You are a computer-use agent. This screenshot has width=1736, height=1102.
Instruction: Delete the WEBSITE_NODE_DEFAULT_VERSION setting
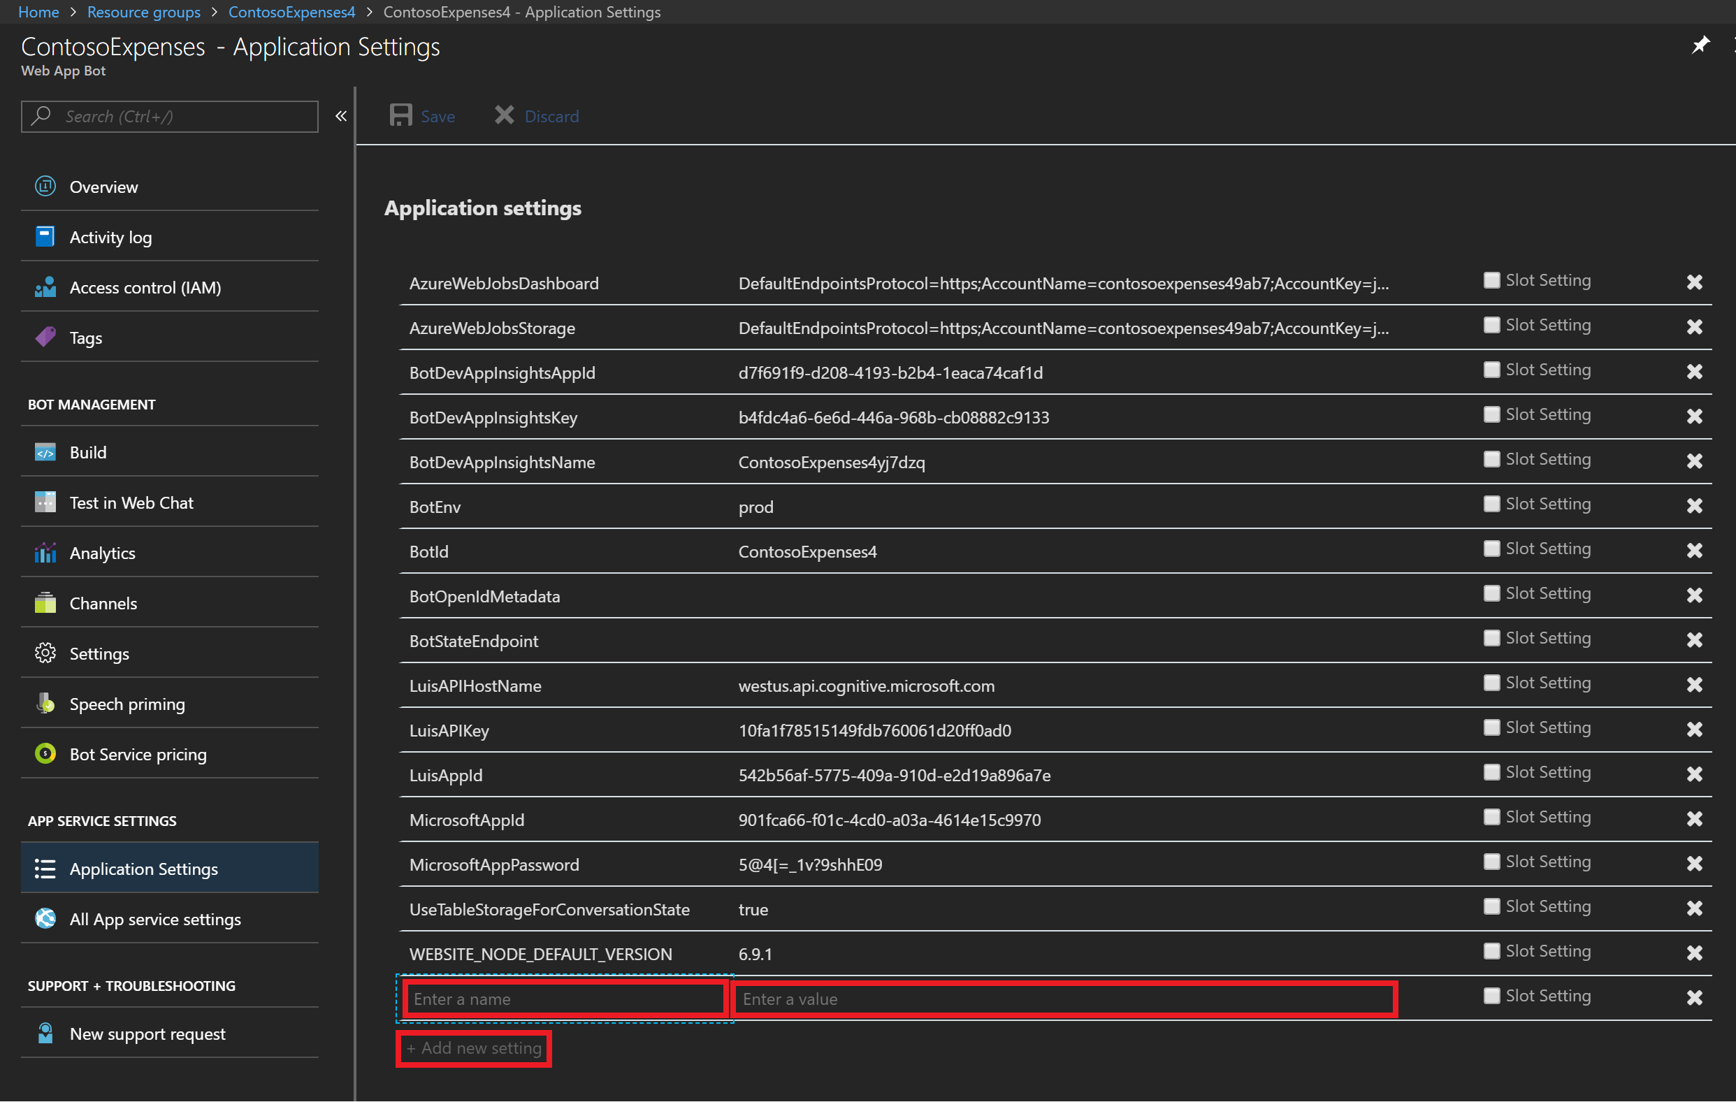point(1695,953)
